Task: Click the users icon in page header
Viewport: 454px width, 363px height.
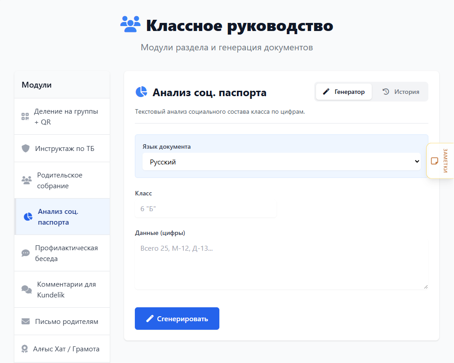Action: pos(130,24)
